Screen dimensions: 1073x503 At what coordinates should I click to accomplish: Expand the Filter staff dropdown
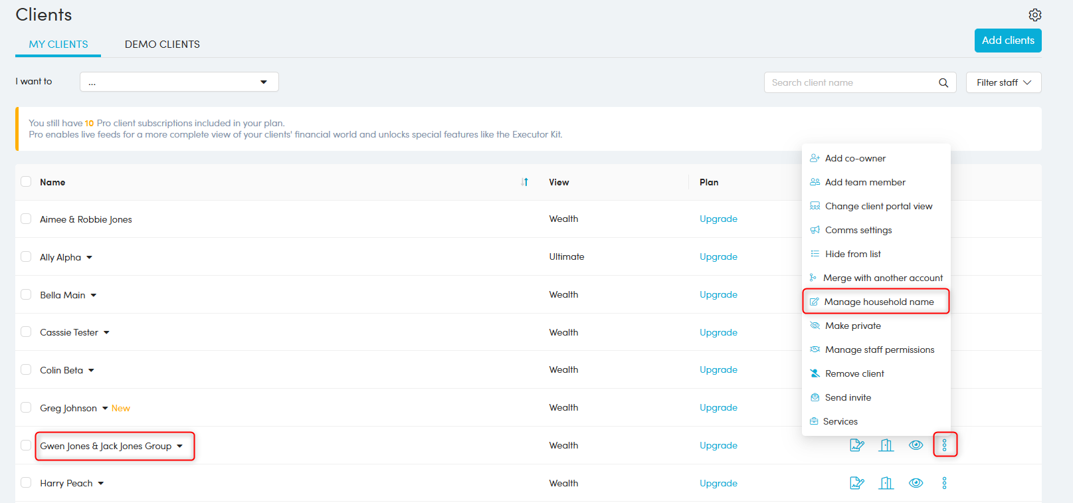[x=1003, y=82]
